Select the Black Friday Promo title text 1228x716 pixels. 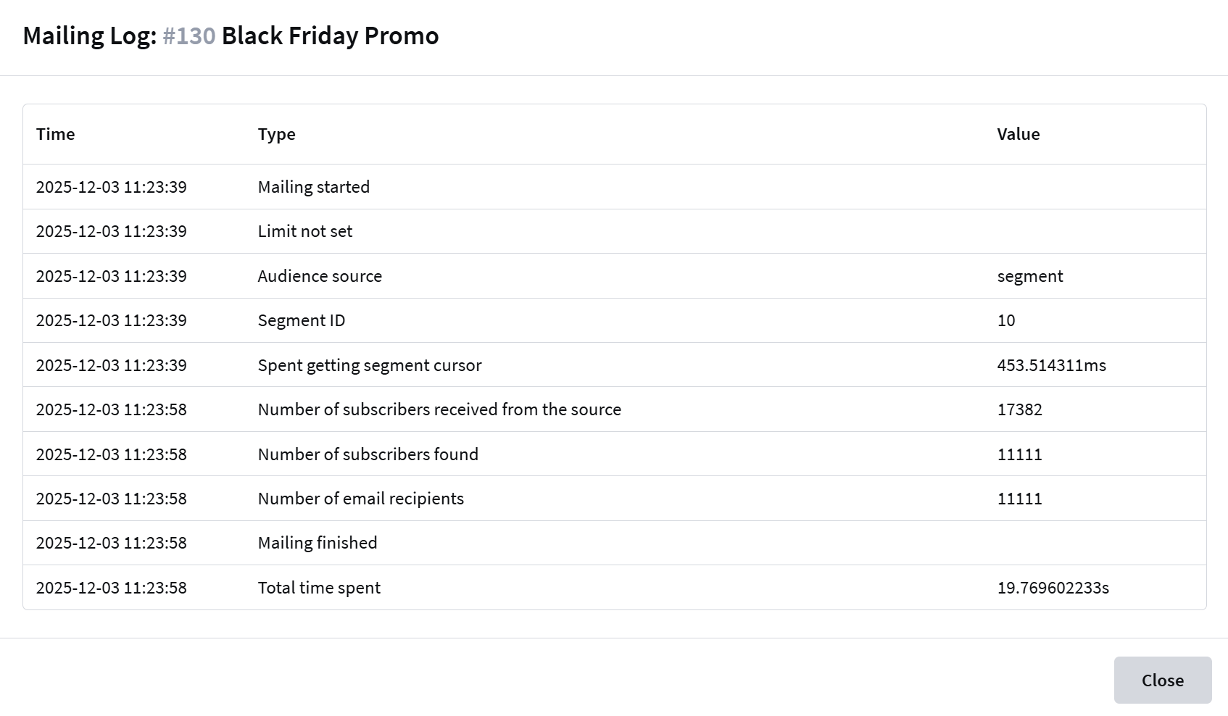(330, 36)
